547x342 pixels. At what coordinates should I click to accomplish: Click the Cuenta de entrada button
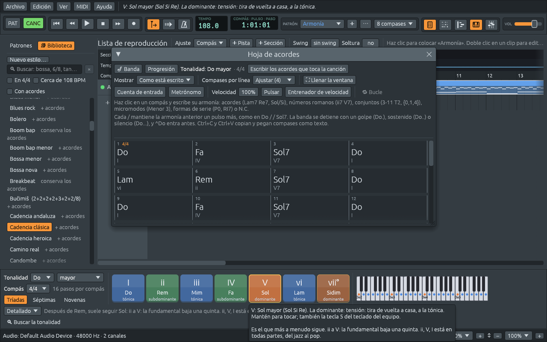click(x=140, y=92)
